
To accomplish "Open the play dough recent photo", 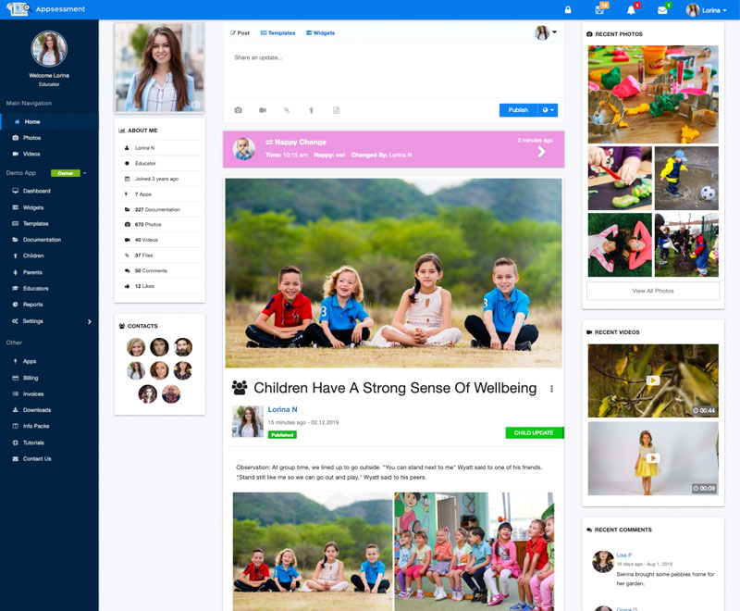I will pyautogui.click(x=653, y=94).
